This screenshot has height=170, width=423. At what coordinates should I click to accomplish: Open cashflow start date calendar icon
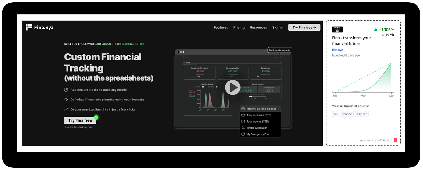203,87
